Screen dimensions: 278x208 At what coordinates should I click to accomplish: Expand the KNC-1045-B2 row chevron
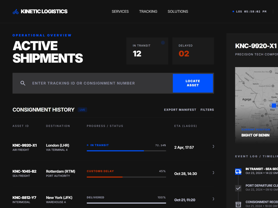[213, 173]
